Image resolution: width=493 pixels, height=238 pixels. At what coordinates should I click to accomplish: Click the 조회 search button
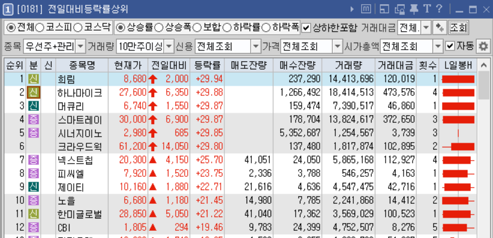tap(458, 28)
